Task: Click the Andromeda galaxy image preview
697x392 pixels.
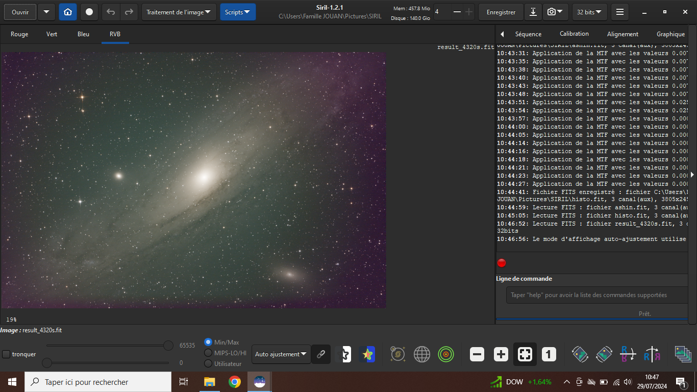Action: tap(193, 180)
